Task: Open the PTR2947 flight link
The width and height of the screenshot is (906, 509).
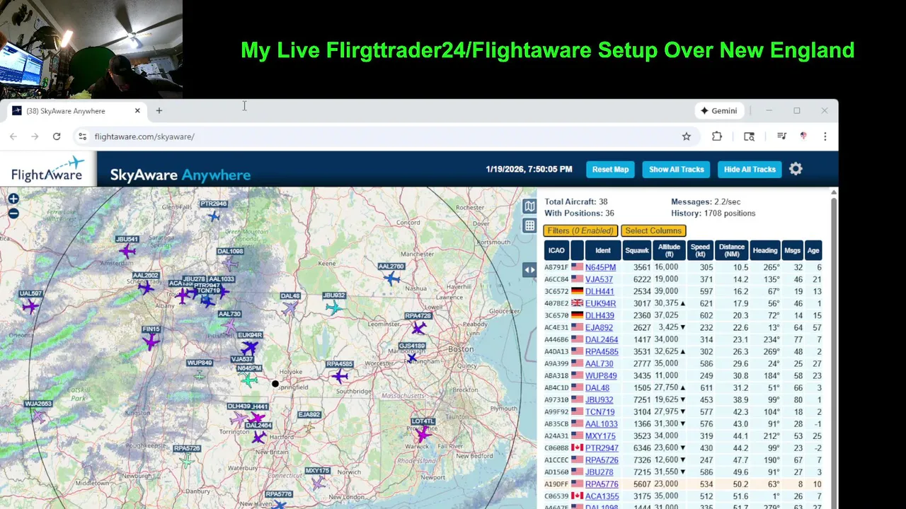Action: point(602,448)
